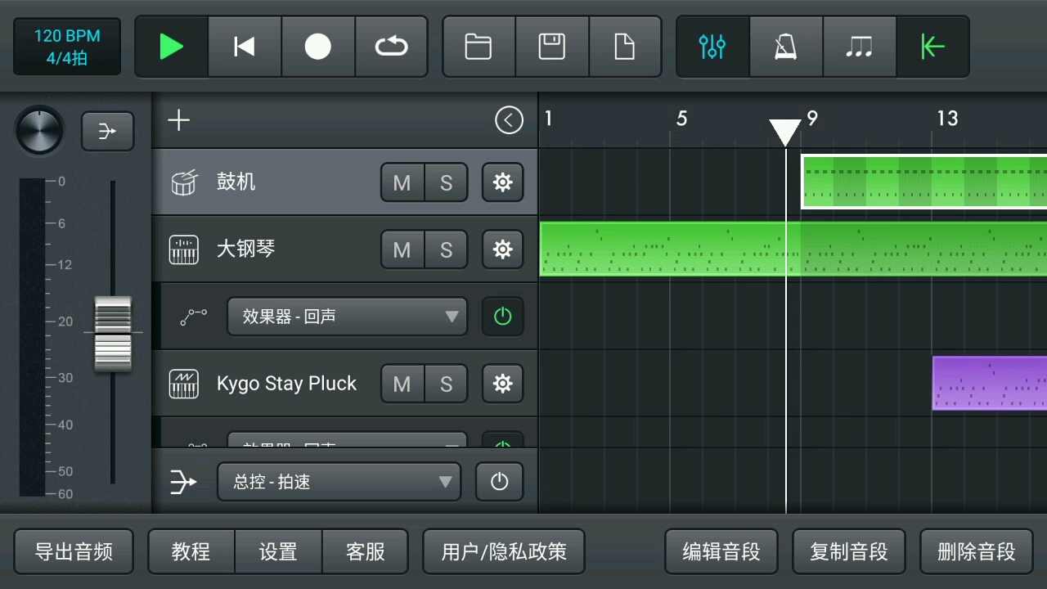Open the 120 BPM tempo display
Image resolution: width=1047 pixels, height=589 pixels.
[67, 47]
